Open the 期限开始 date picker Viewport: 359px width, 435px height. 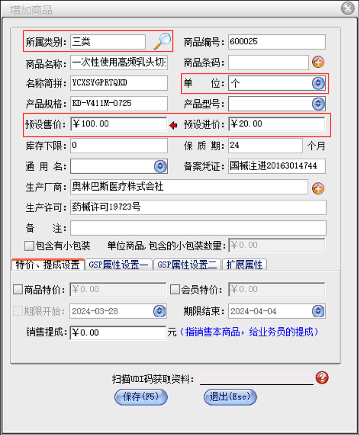click(x=161, y=311)
